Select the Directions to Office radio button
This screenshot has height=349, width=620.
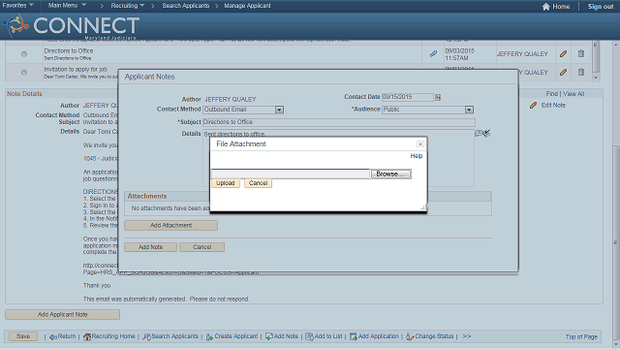point(24,54)
